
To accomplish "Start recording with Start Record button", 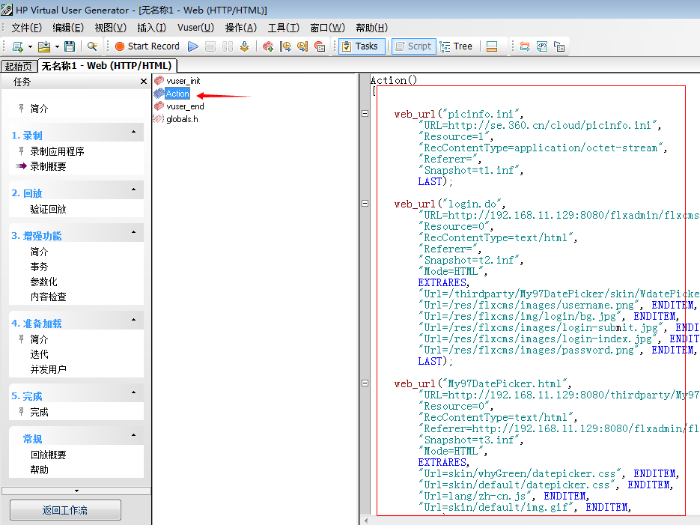I will pyautogui.click(x=147, y=46).
